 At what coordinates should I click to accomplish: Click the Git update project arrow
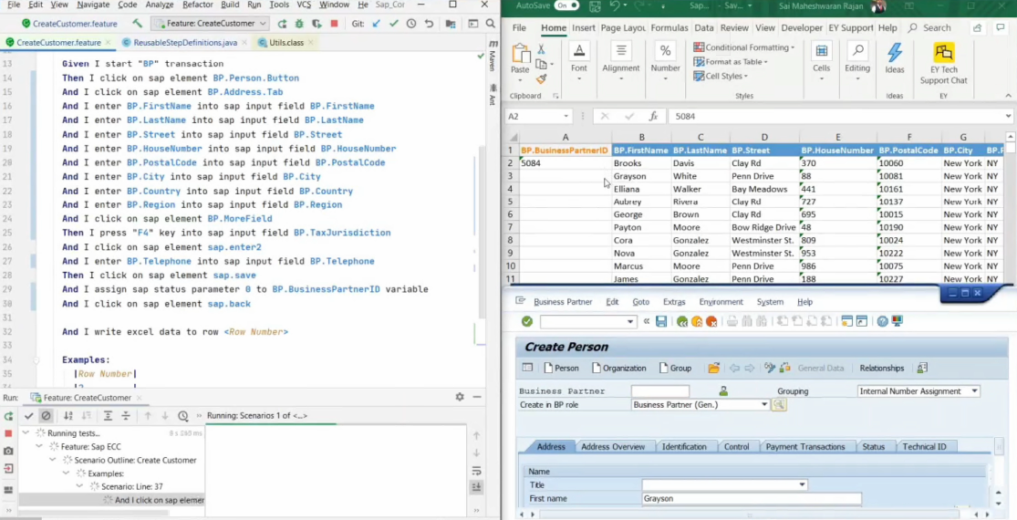[376, 24]
